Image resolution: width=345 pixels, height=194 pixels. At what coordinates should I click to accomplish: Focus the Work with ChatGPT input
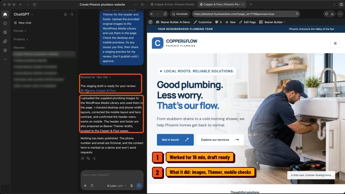112,175
